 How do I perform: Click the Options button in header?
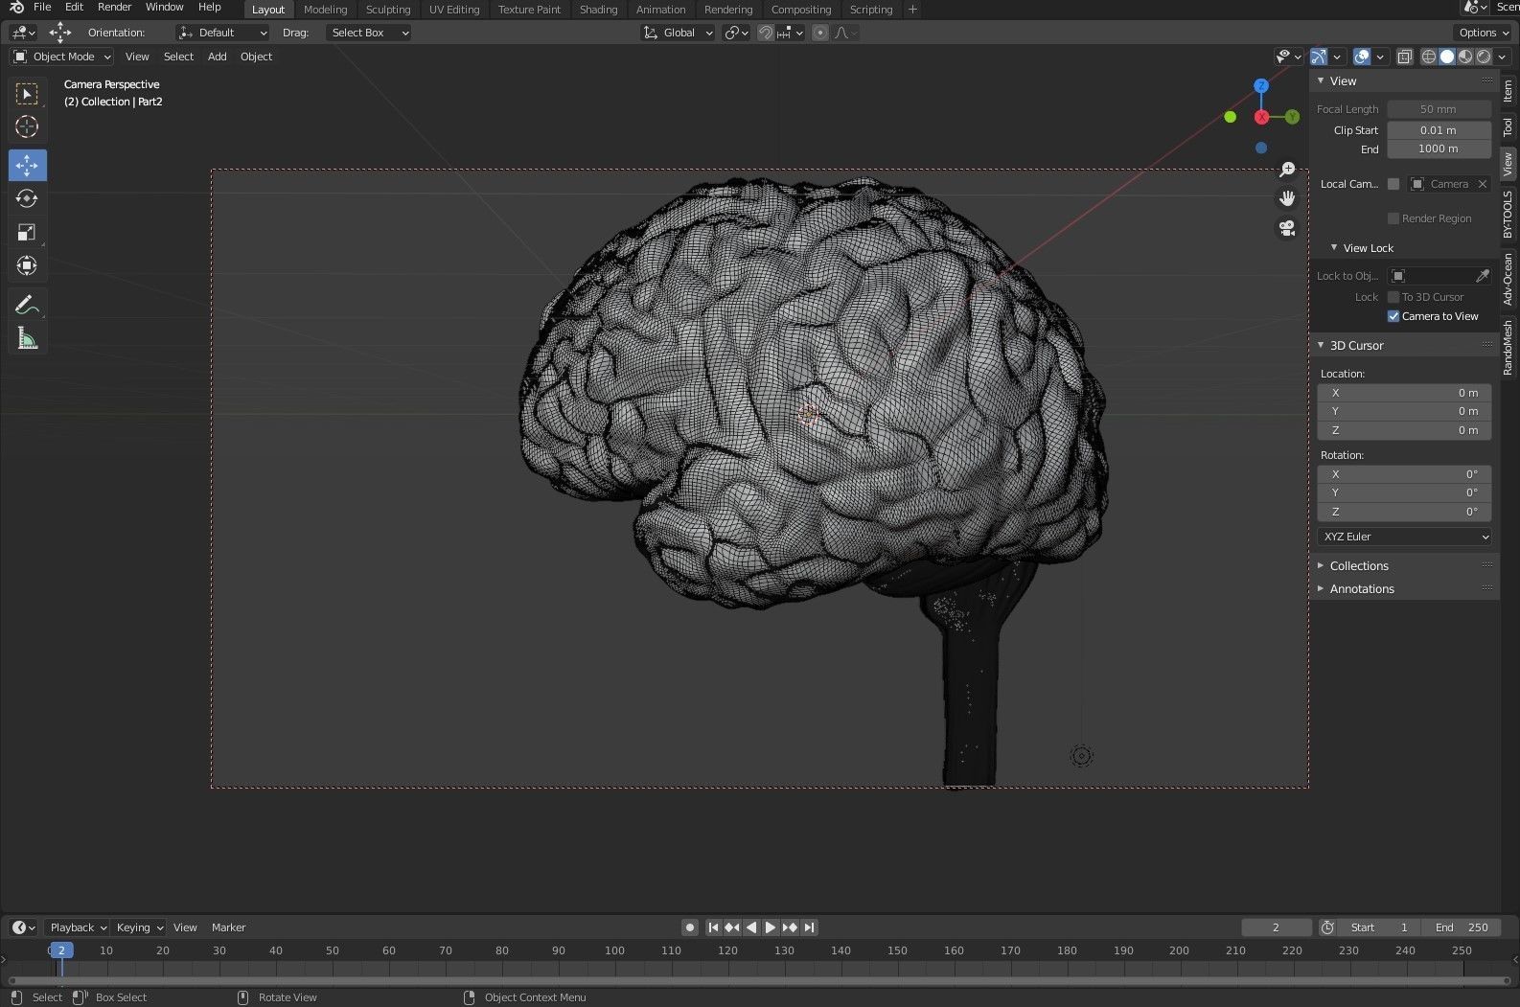[1483, 33]
